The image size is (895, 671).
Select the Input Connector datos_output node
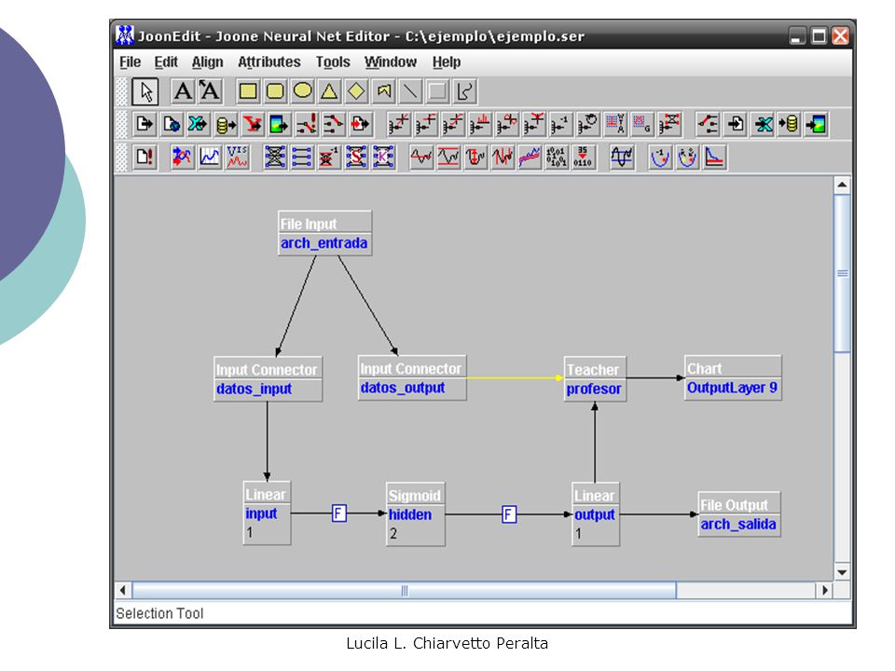point(412,377)
